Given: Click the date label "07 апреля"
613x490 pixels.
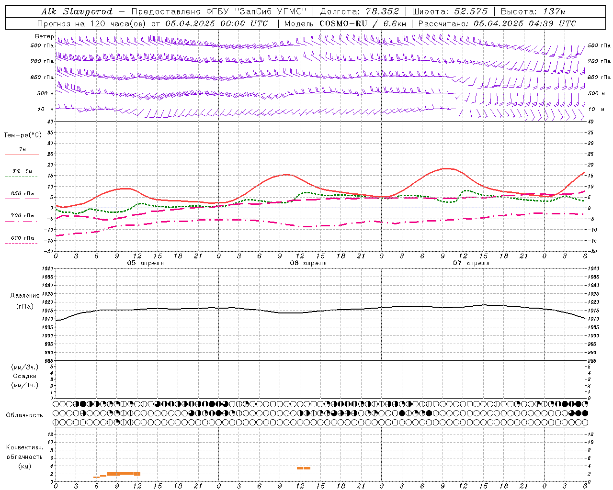Looking at the screenshot, I should tap(471, 263).
